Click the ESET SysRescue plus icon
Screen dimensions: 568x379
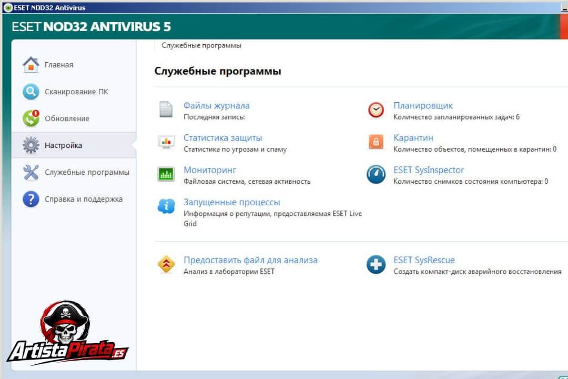tap(376, 264)
